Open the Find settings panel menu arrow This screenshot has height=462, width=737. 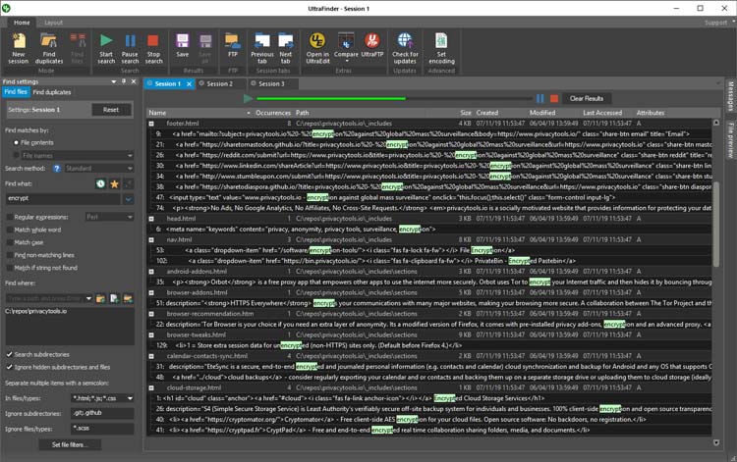[113, 81]
